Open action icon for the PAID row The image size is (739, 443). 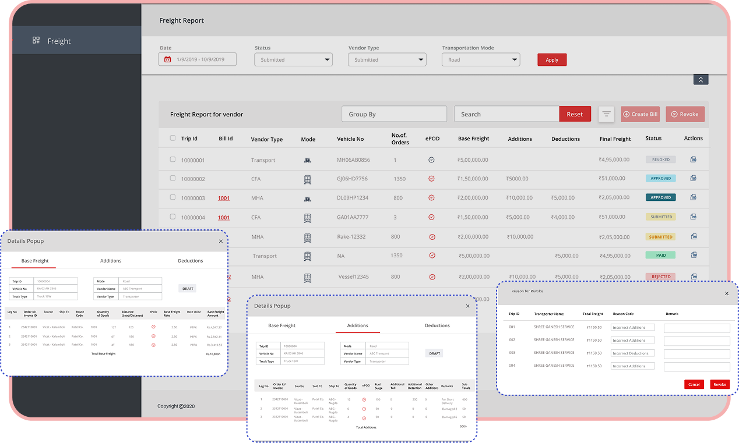tap(693, 255)
